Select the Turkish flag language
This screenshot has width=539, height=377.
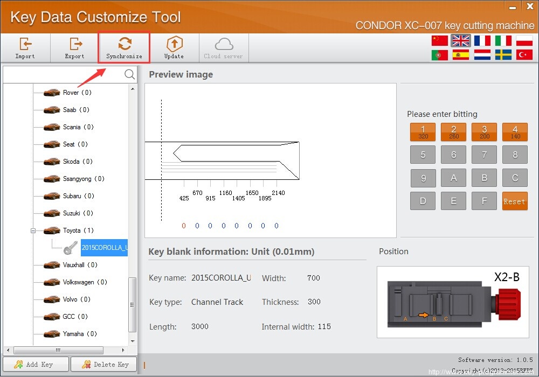[x=524, y=55]
